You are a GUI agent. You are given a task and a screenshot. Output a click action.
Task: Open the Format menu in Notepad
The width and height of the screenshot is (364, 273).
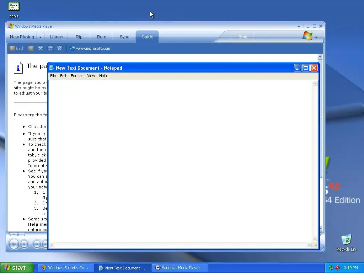[77, 76]
